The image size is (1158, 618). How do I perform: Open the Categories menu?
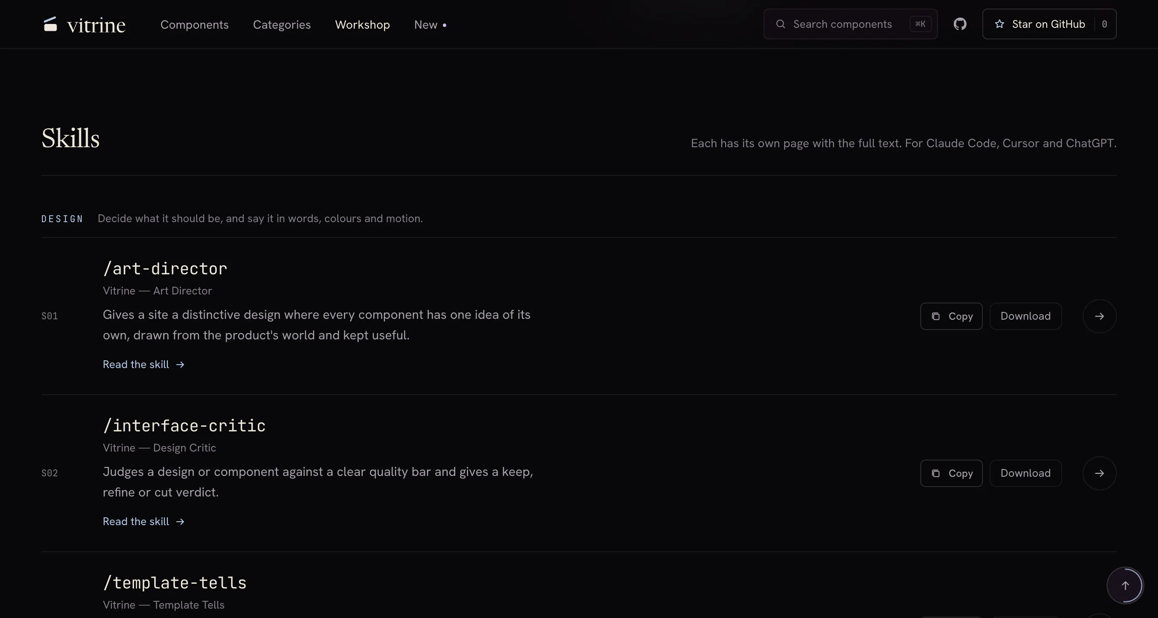coord(281,25)
